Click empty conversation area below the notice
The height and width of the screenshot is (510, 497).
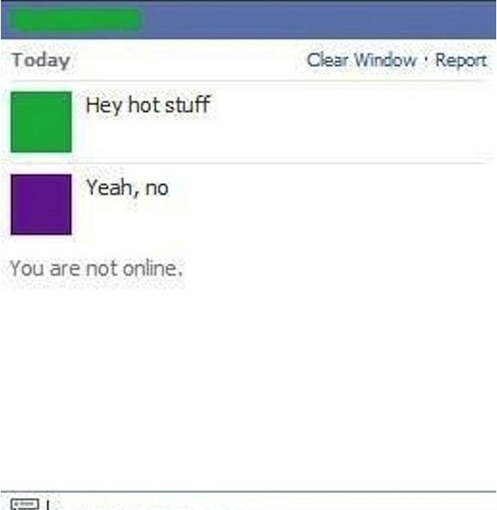pyautogui.click(x=248, y=384)
